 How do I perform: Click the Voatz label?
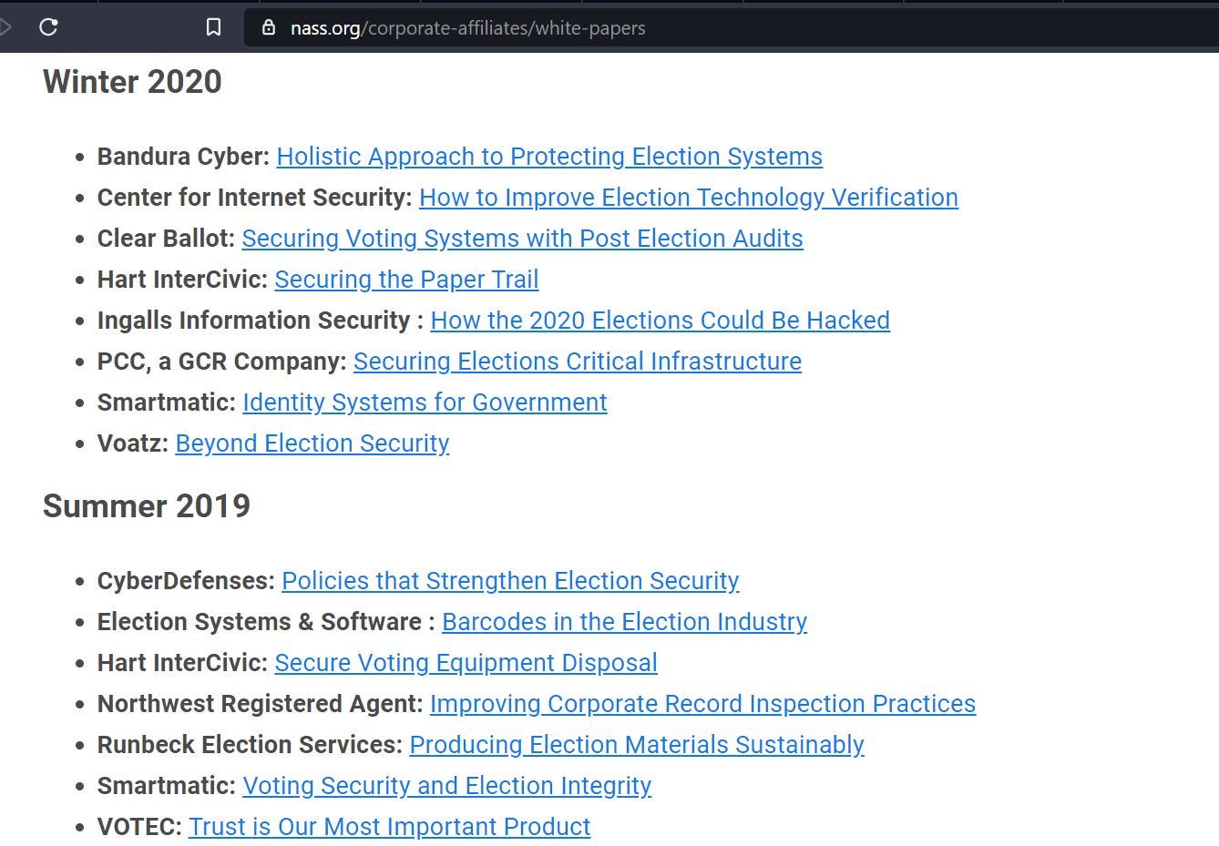(133, 443)
